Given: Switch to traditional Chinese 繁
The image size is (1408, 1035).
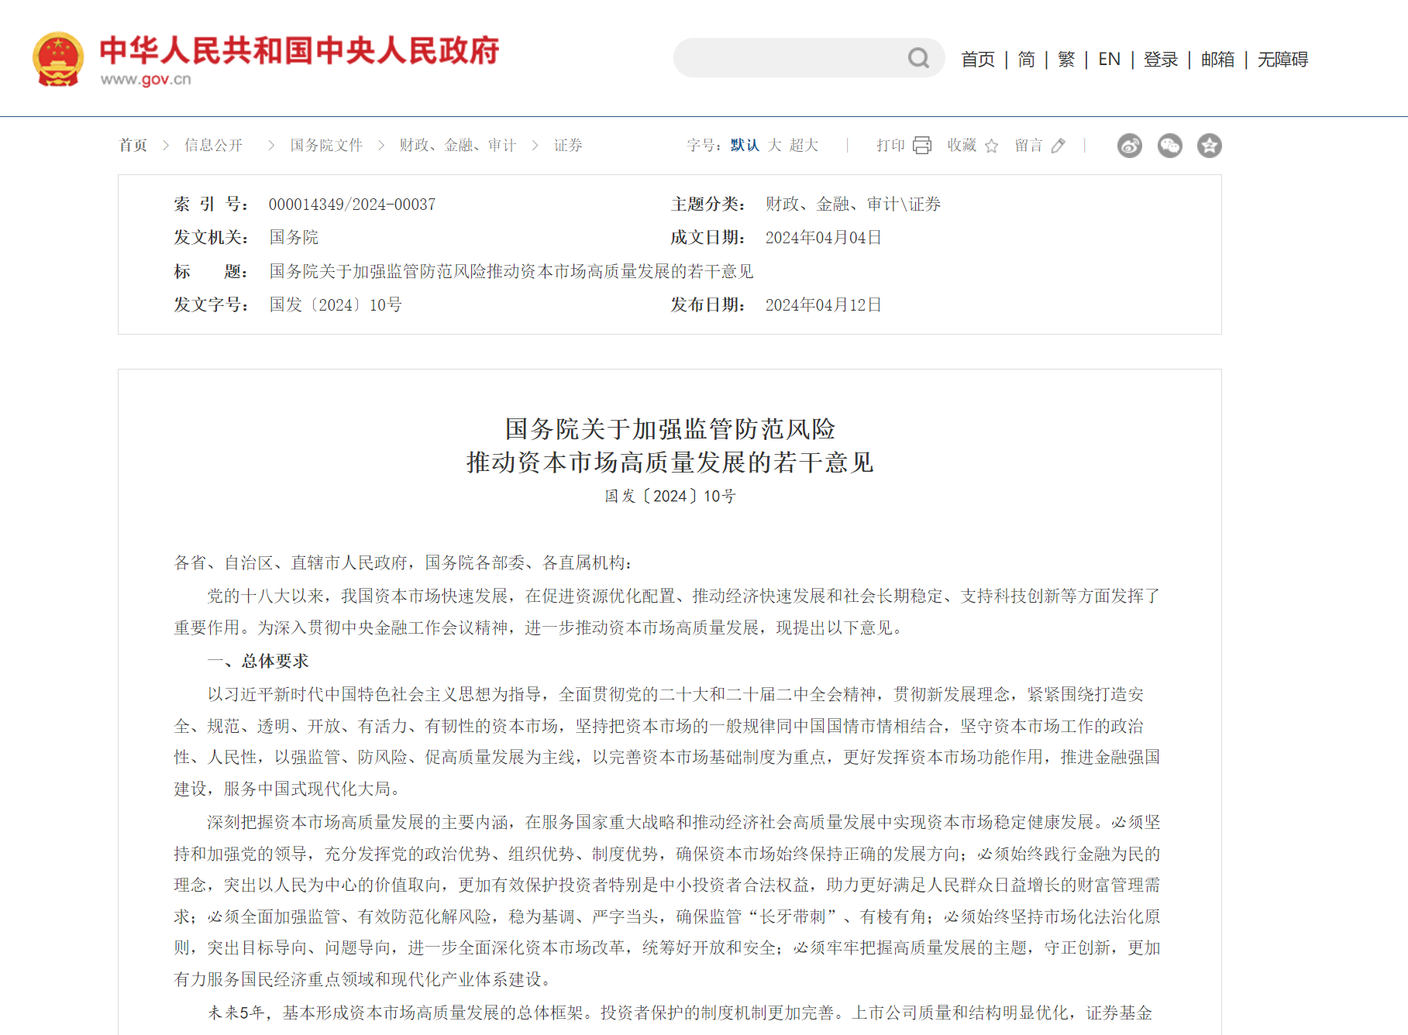Looking at the screenshot, I should 1066,60.
